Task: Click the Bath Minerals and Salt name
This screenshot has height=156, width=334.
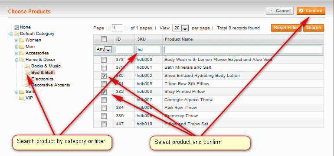Action: tap(188, 67)
